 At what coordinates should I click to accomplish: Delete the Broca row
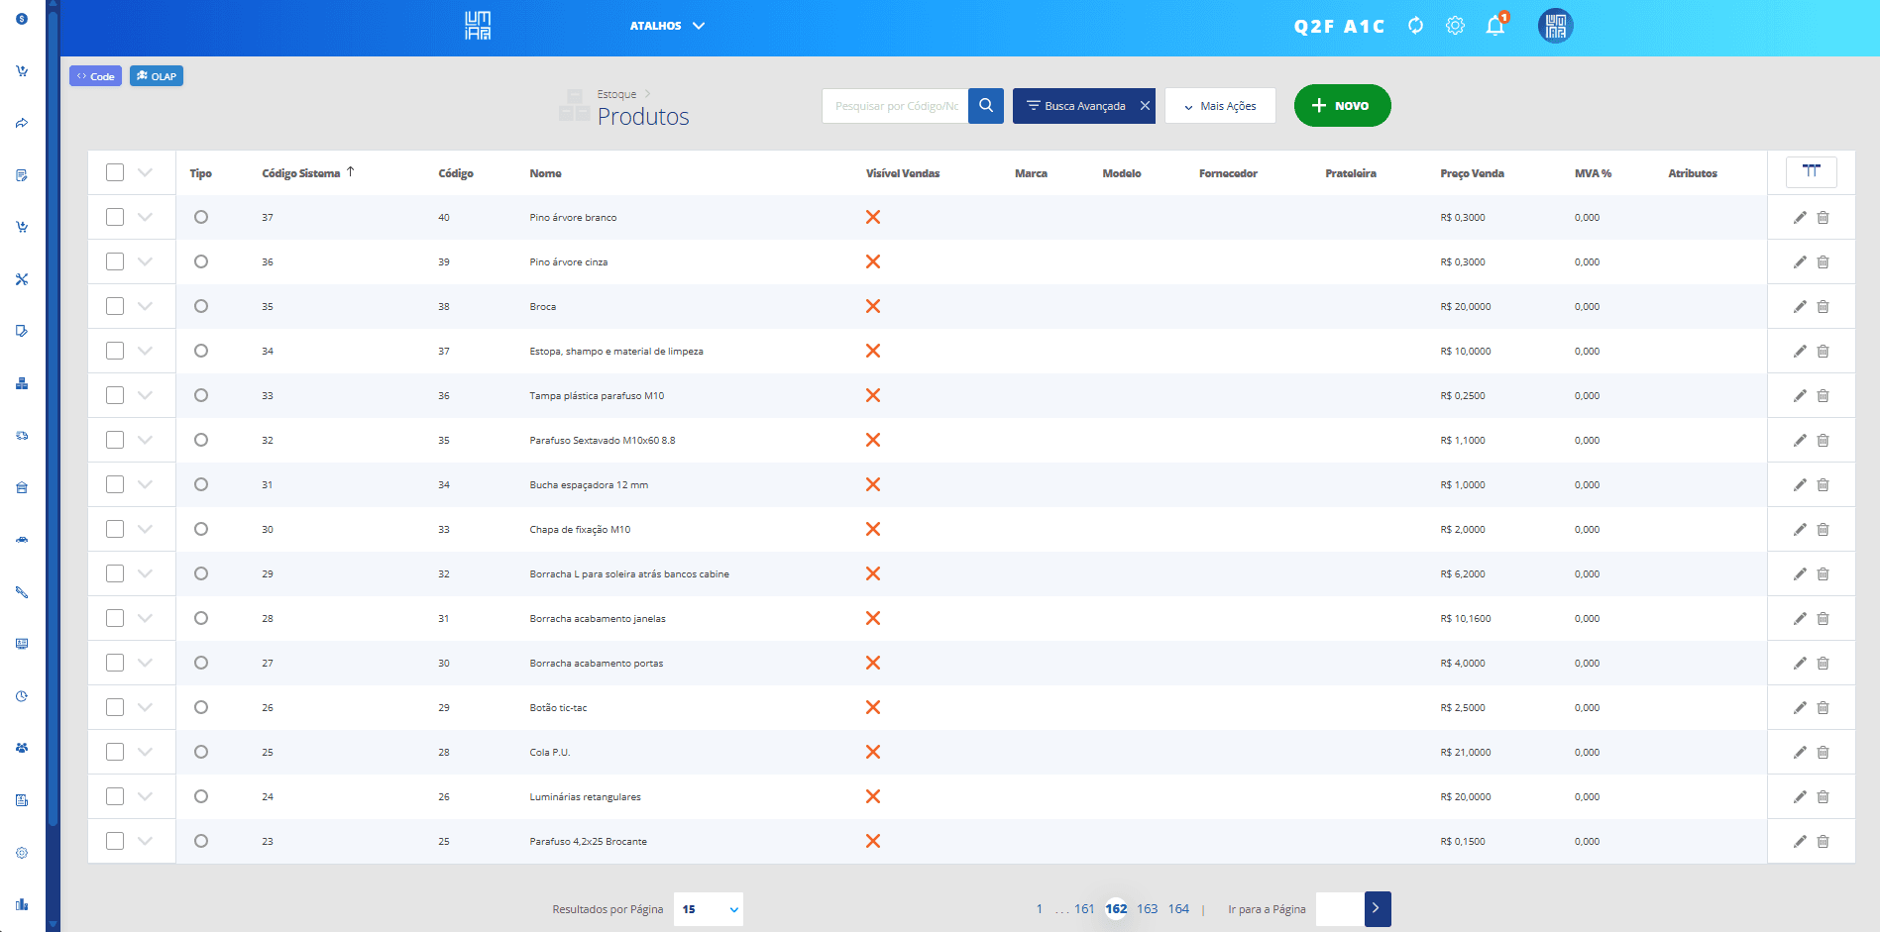pos(1823,307)
